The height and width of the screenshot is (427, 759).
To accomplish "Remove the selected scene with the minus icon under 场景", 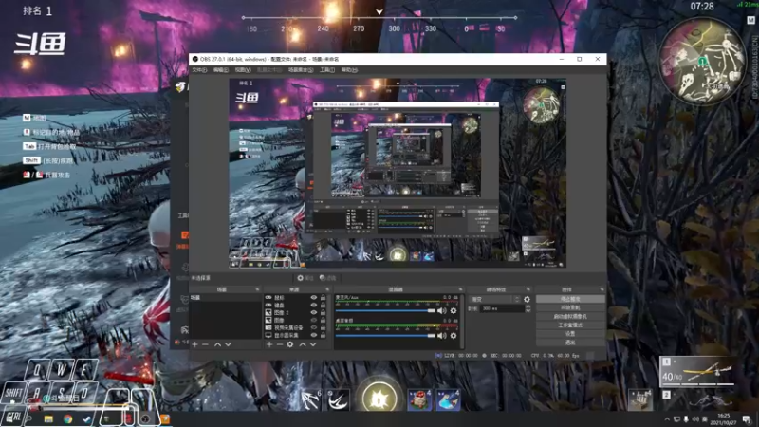I will point(205,344).
